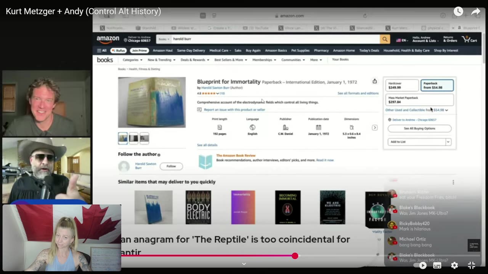This screenshot has width=488, height=274.
Task: Select the first book cover thumbnail
Action: [123, 138]
